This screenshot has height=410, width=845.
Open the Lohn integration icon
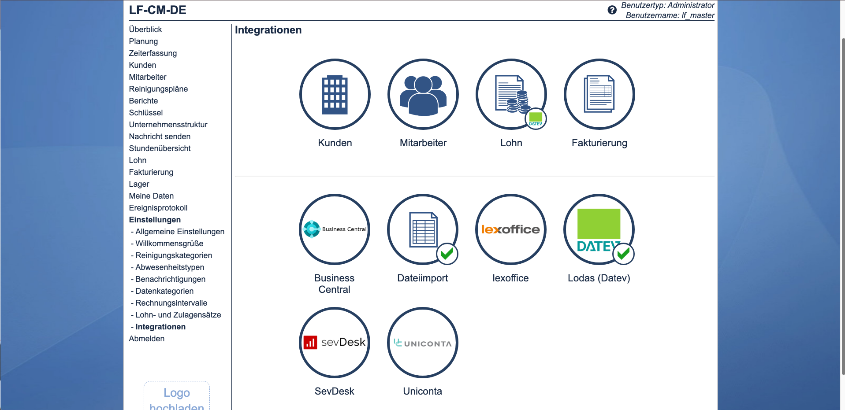[511, 94]
